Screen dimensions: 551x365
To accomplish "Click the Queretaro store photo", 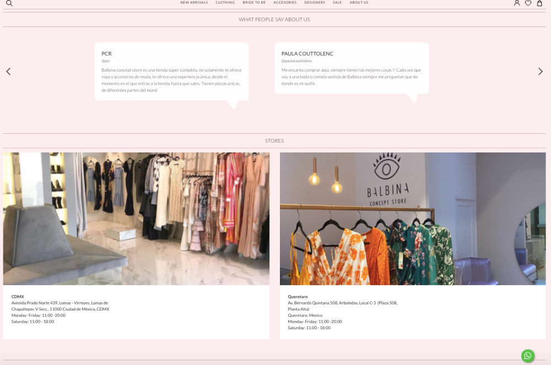I will coord(413,219).
